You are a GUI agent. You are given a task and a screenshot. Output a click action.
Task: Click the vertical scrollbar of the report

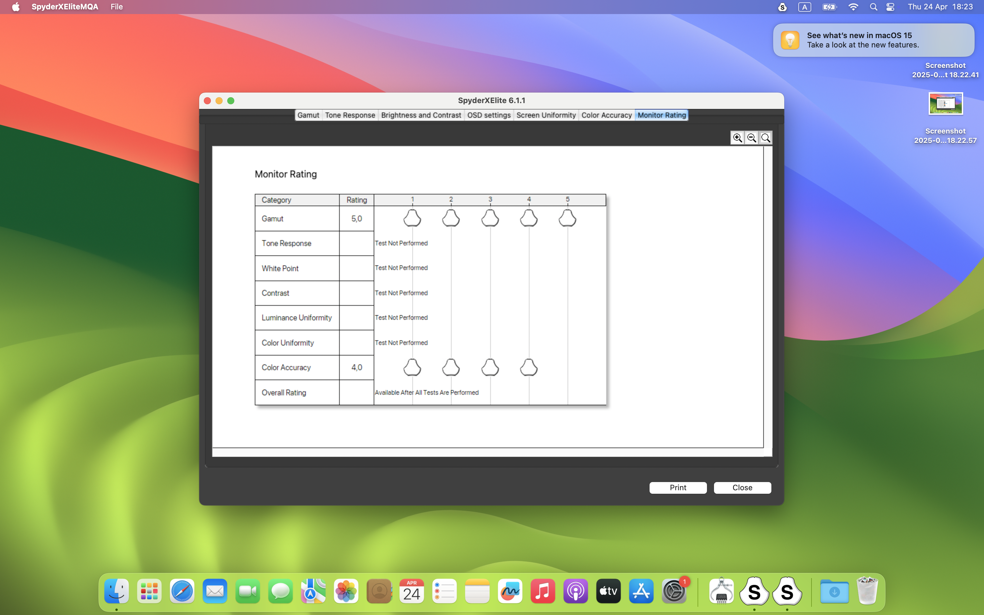768,297
